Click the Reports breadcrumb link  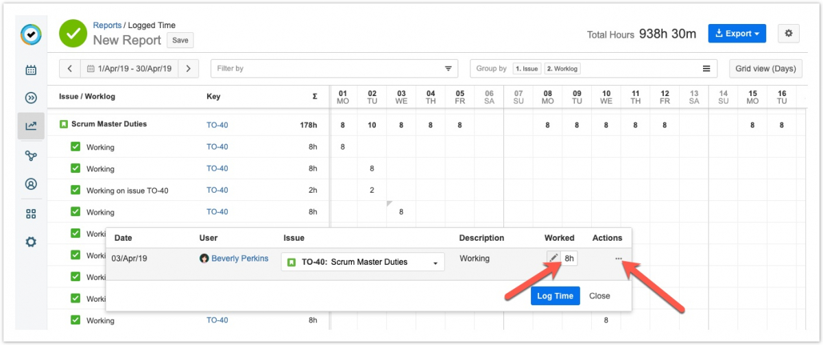click(107, 25)
